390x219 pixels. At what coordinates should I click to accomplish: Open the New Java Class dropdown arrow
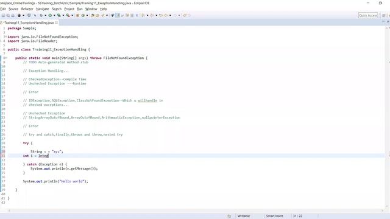(87, 15)
